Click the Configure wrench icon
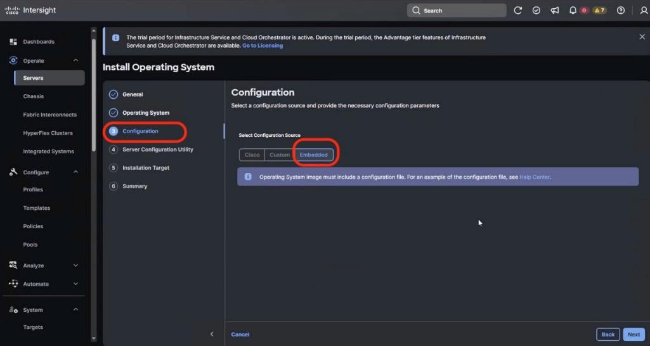 pyautogui.click(x=13, y=172)
